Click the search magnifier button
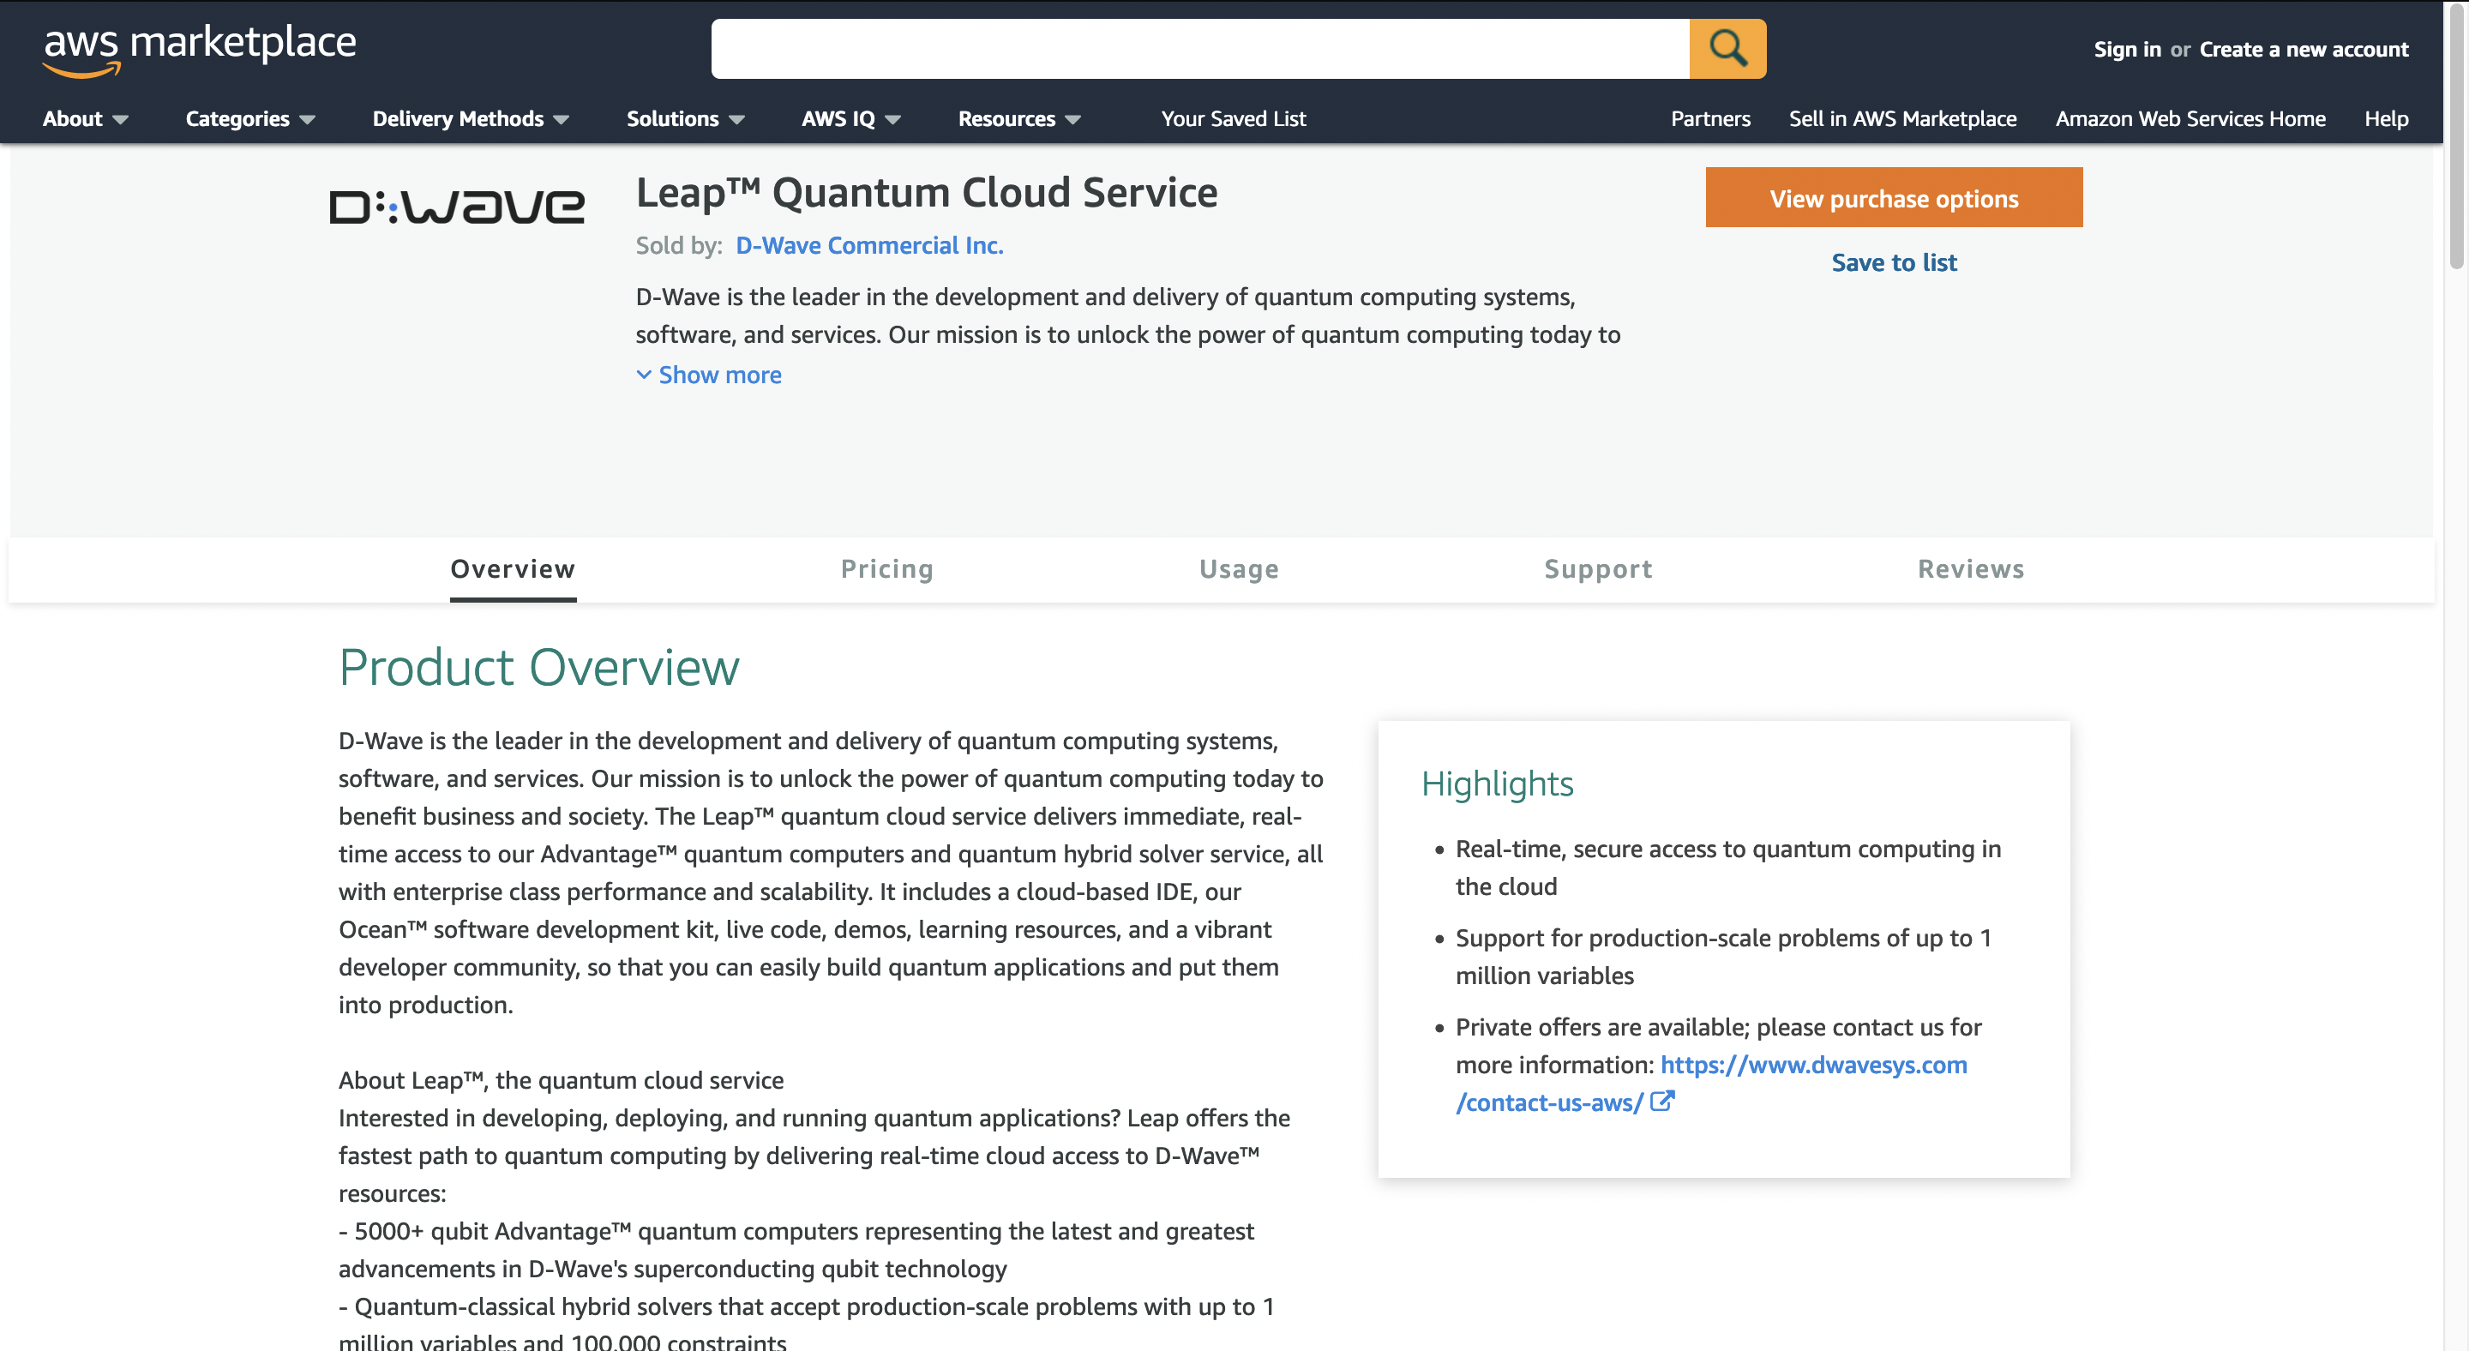The image size is (2469, 1351). tap(1727, 48)
